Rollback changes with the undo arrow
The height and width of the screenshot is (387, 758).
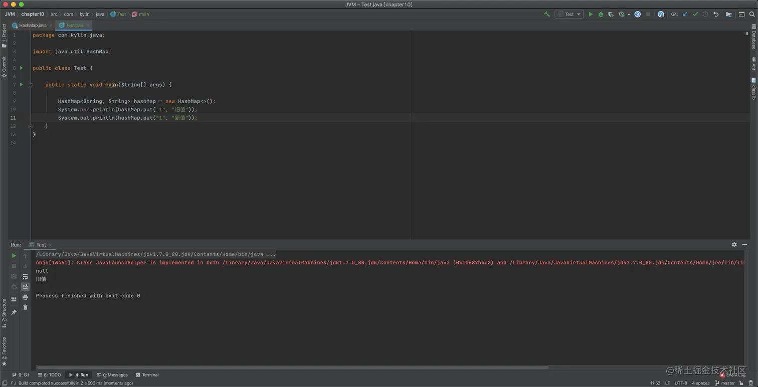pos(716,14)
